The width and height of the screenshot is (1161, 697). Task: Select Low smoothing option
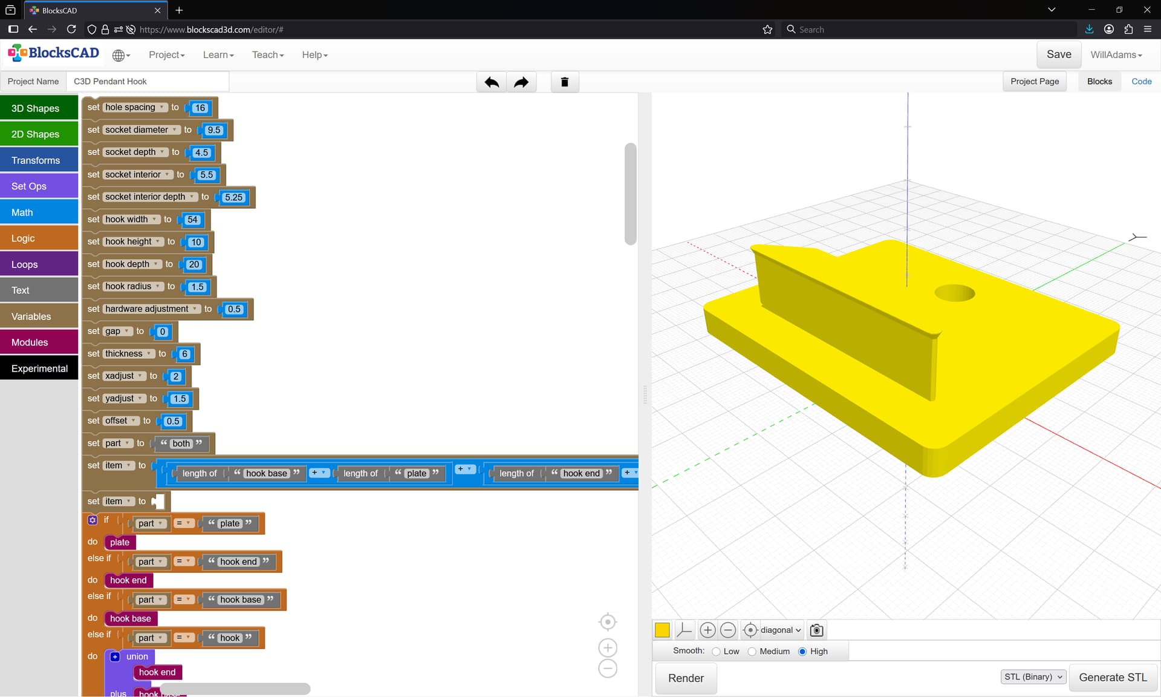pyautogui.click(x=717, y=652)
